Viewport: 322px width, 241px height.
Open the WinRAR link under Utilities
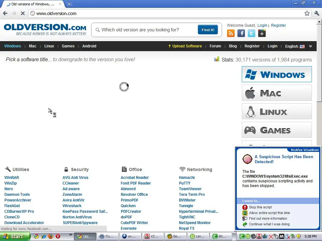pos(12,178)
